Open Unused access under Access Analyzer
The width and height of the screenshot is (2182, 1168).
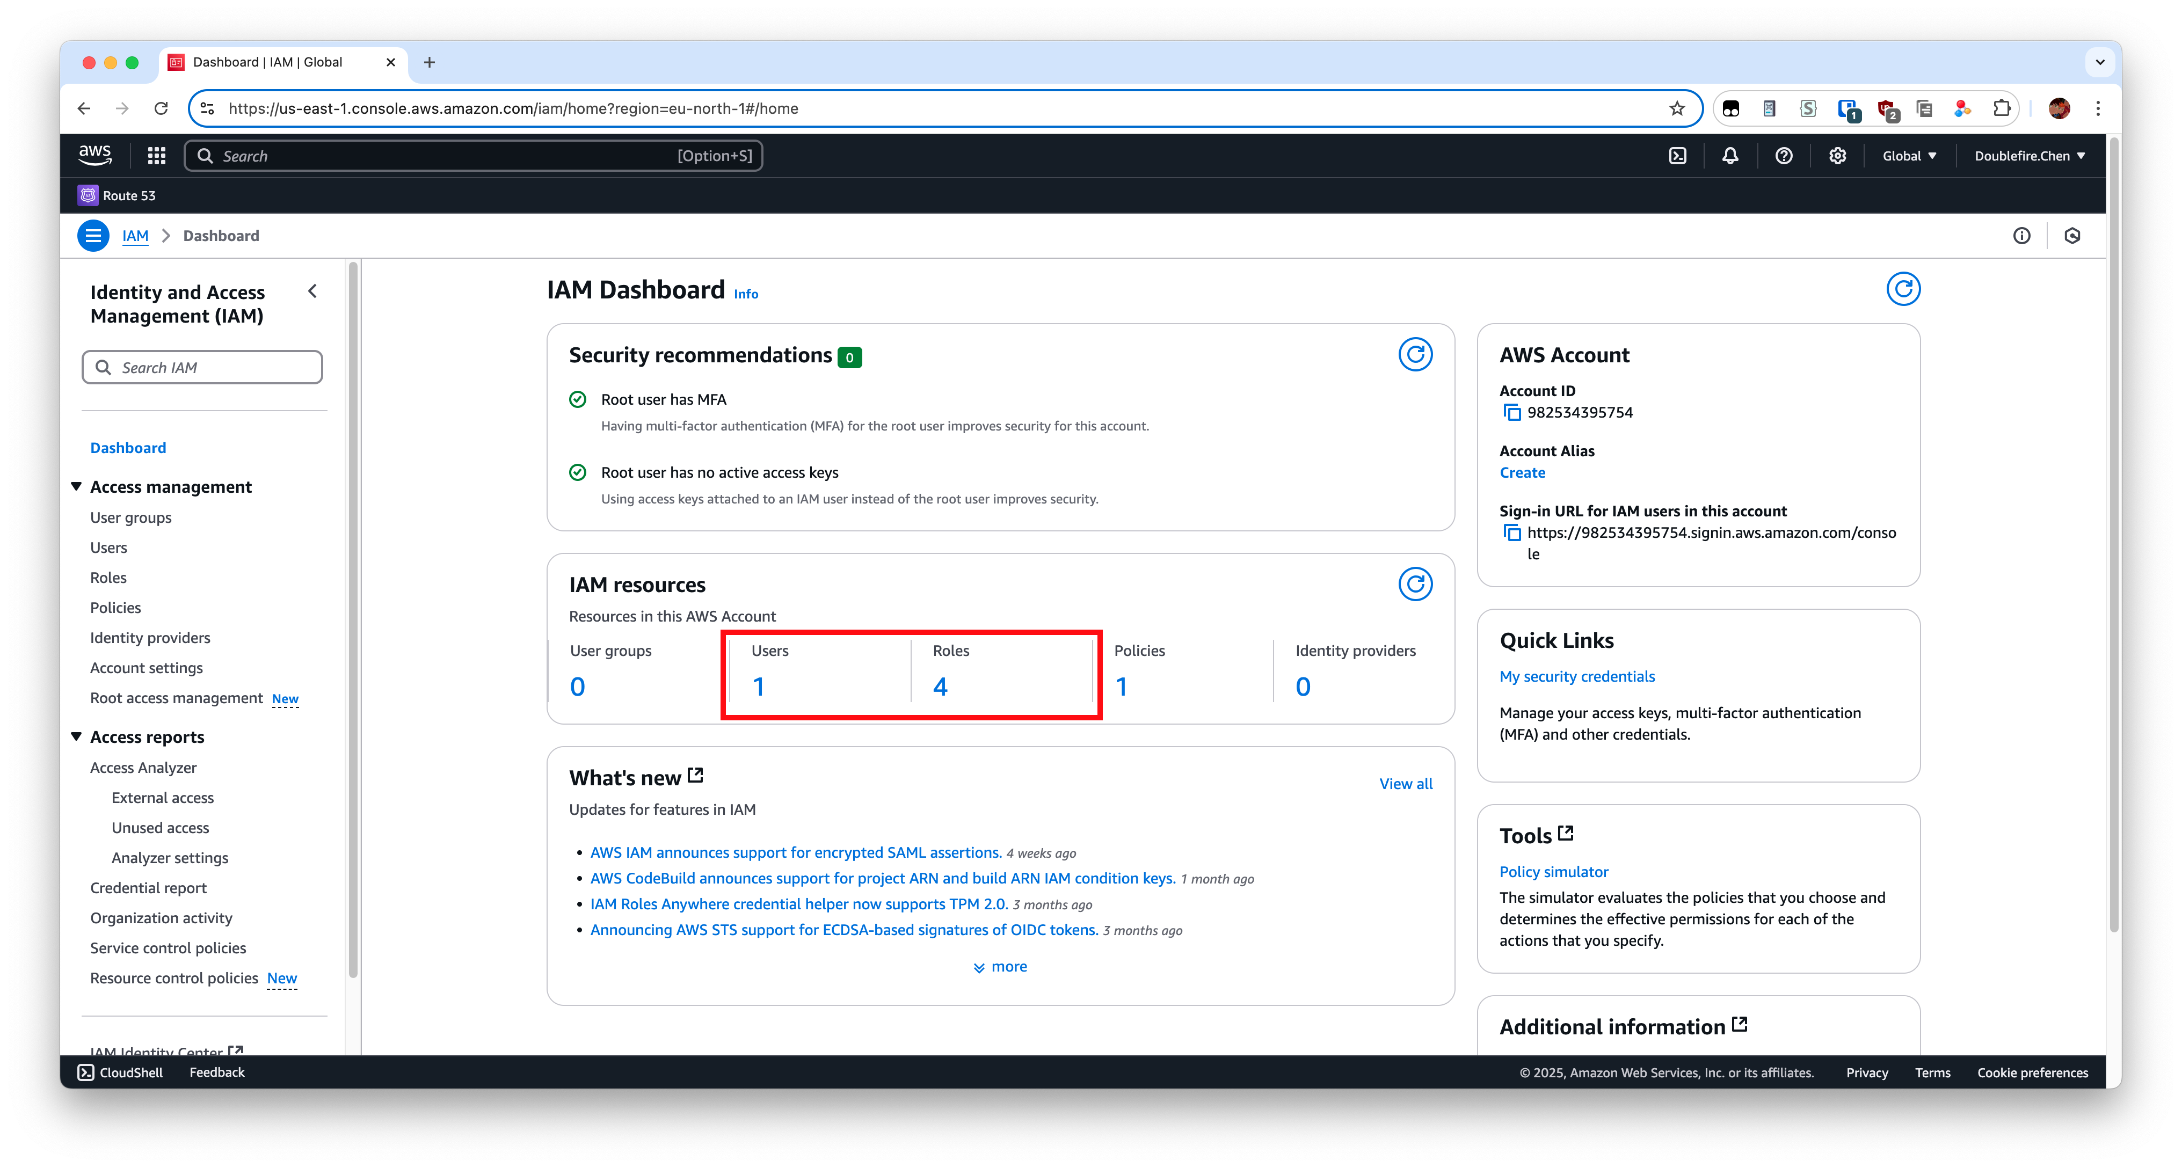point(160,828)
